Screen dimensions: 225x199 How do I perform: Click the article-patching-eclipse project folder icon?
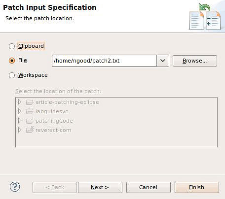click(30, 102)
